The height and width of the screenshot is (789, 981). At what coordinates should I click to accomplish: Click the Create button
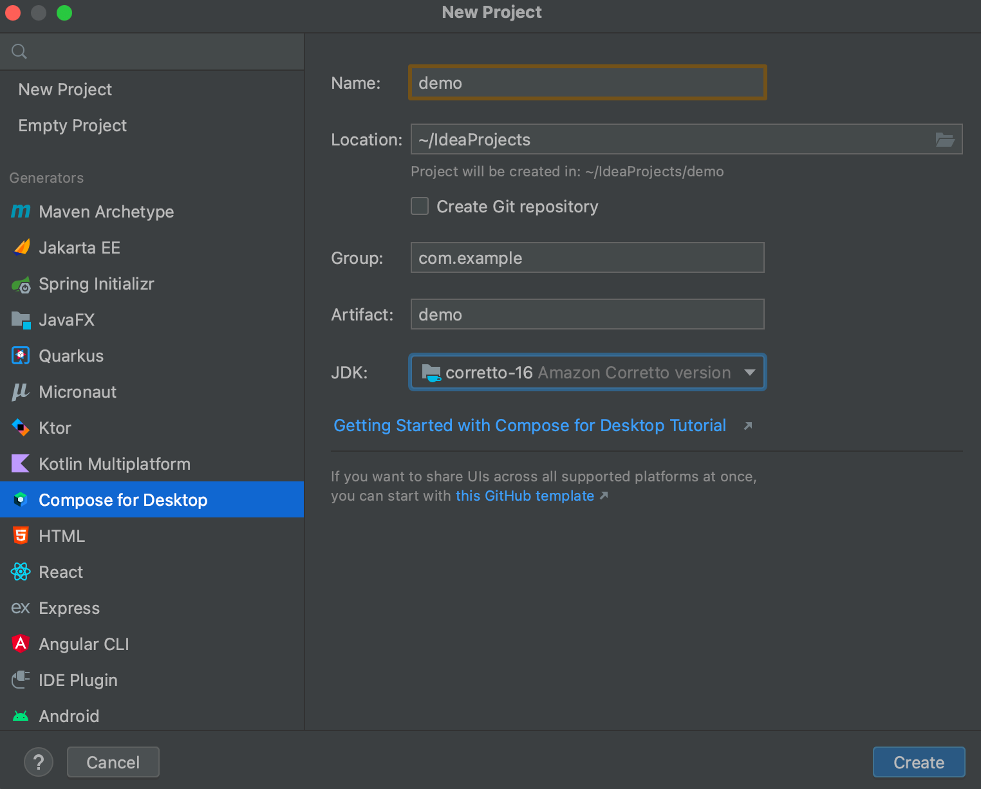(919, 762)
